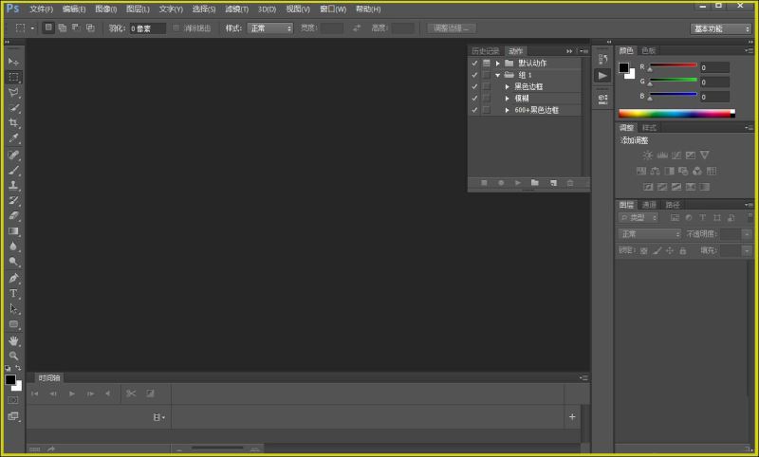Toggle the checkmark for 600+黑色边框 action

pyautogui.click(x=474, y=110)
